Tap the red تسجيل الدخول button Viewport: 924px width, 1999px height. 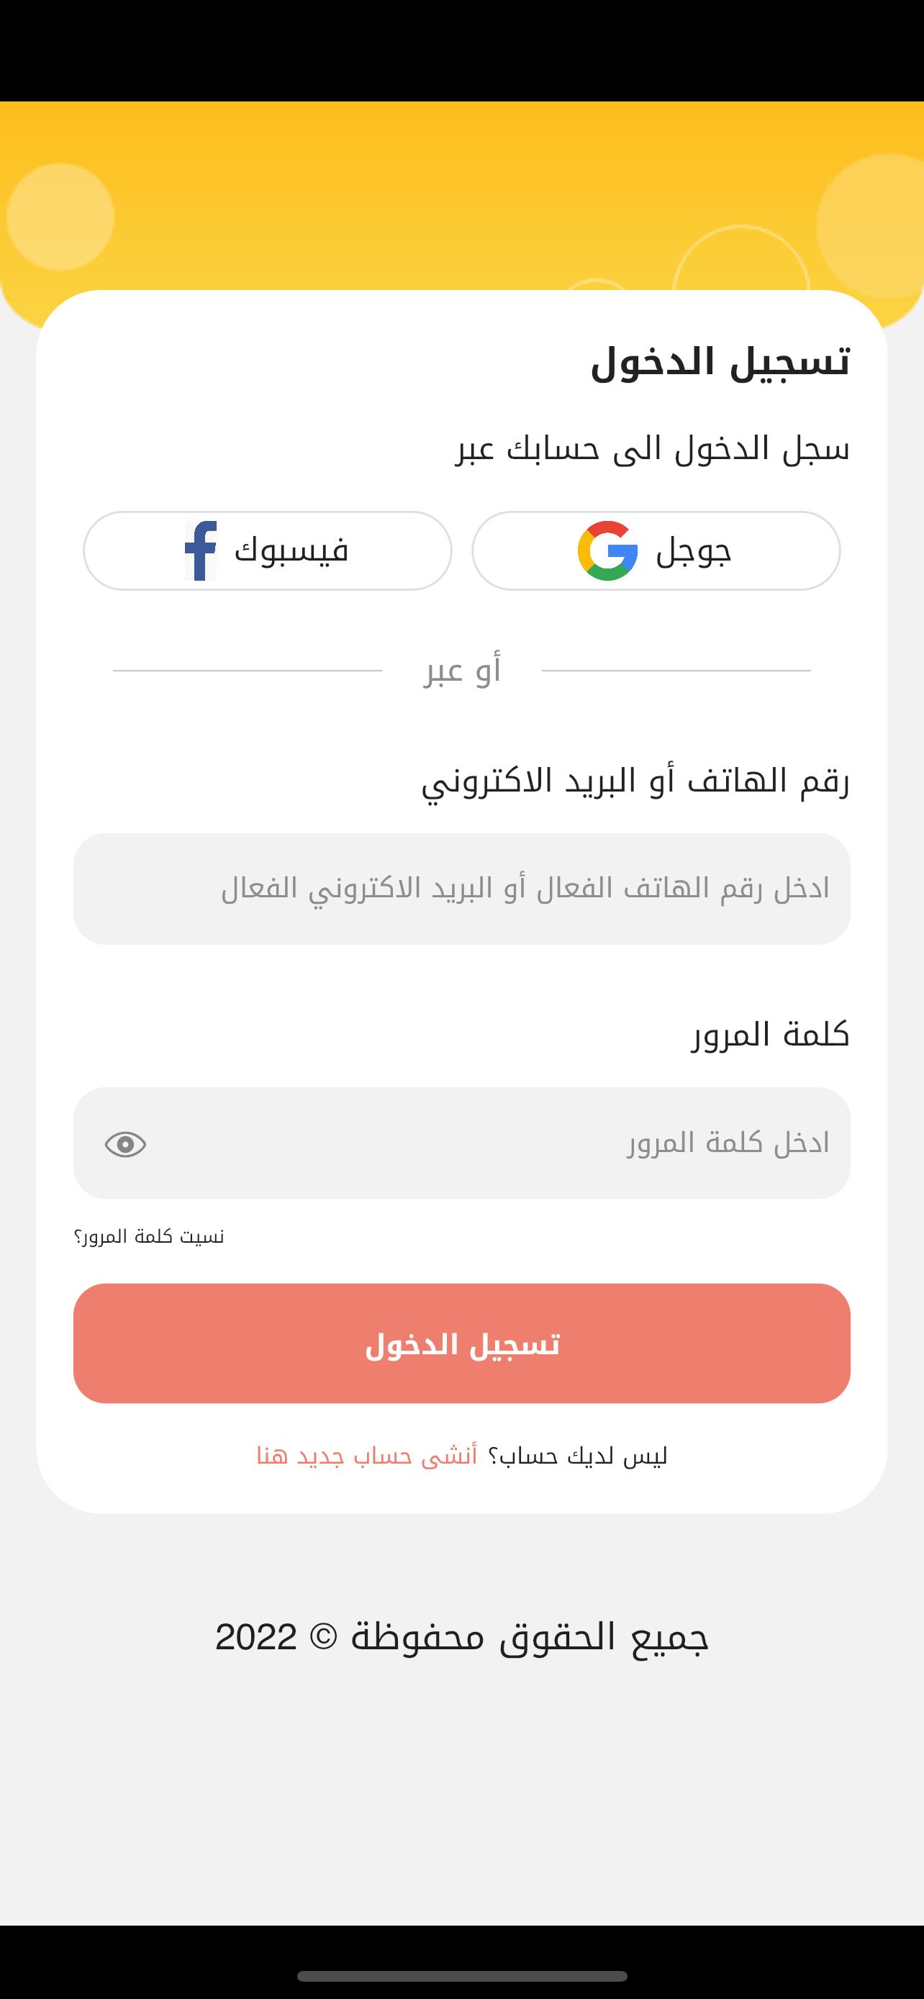(x=461, y=1343)
